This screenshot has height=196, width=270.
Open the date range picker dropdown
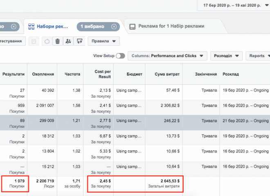[x=234, y=5]
